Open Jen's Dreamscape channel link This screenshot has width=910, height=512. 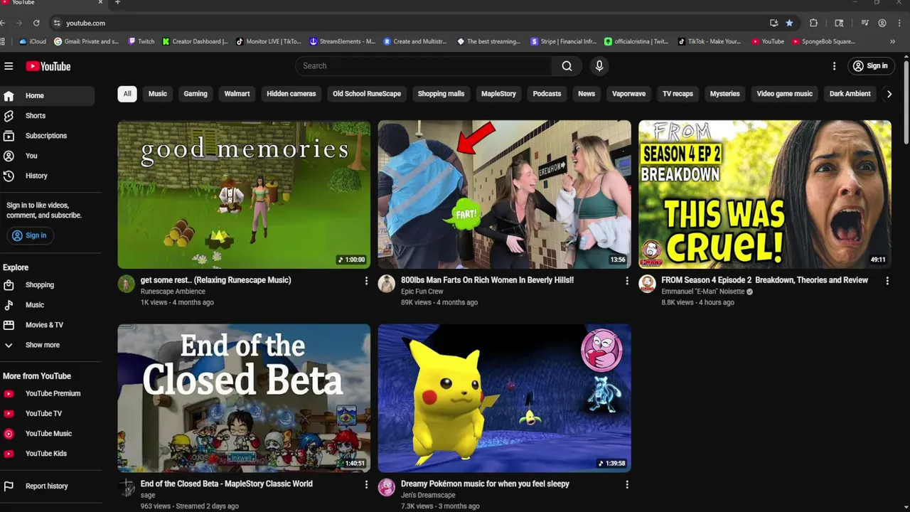(428, 496)
